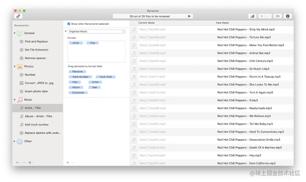This screenshot has width=306, height=182.
Task: Select the Photos picture icon
Action: click(20, 66)
